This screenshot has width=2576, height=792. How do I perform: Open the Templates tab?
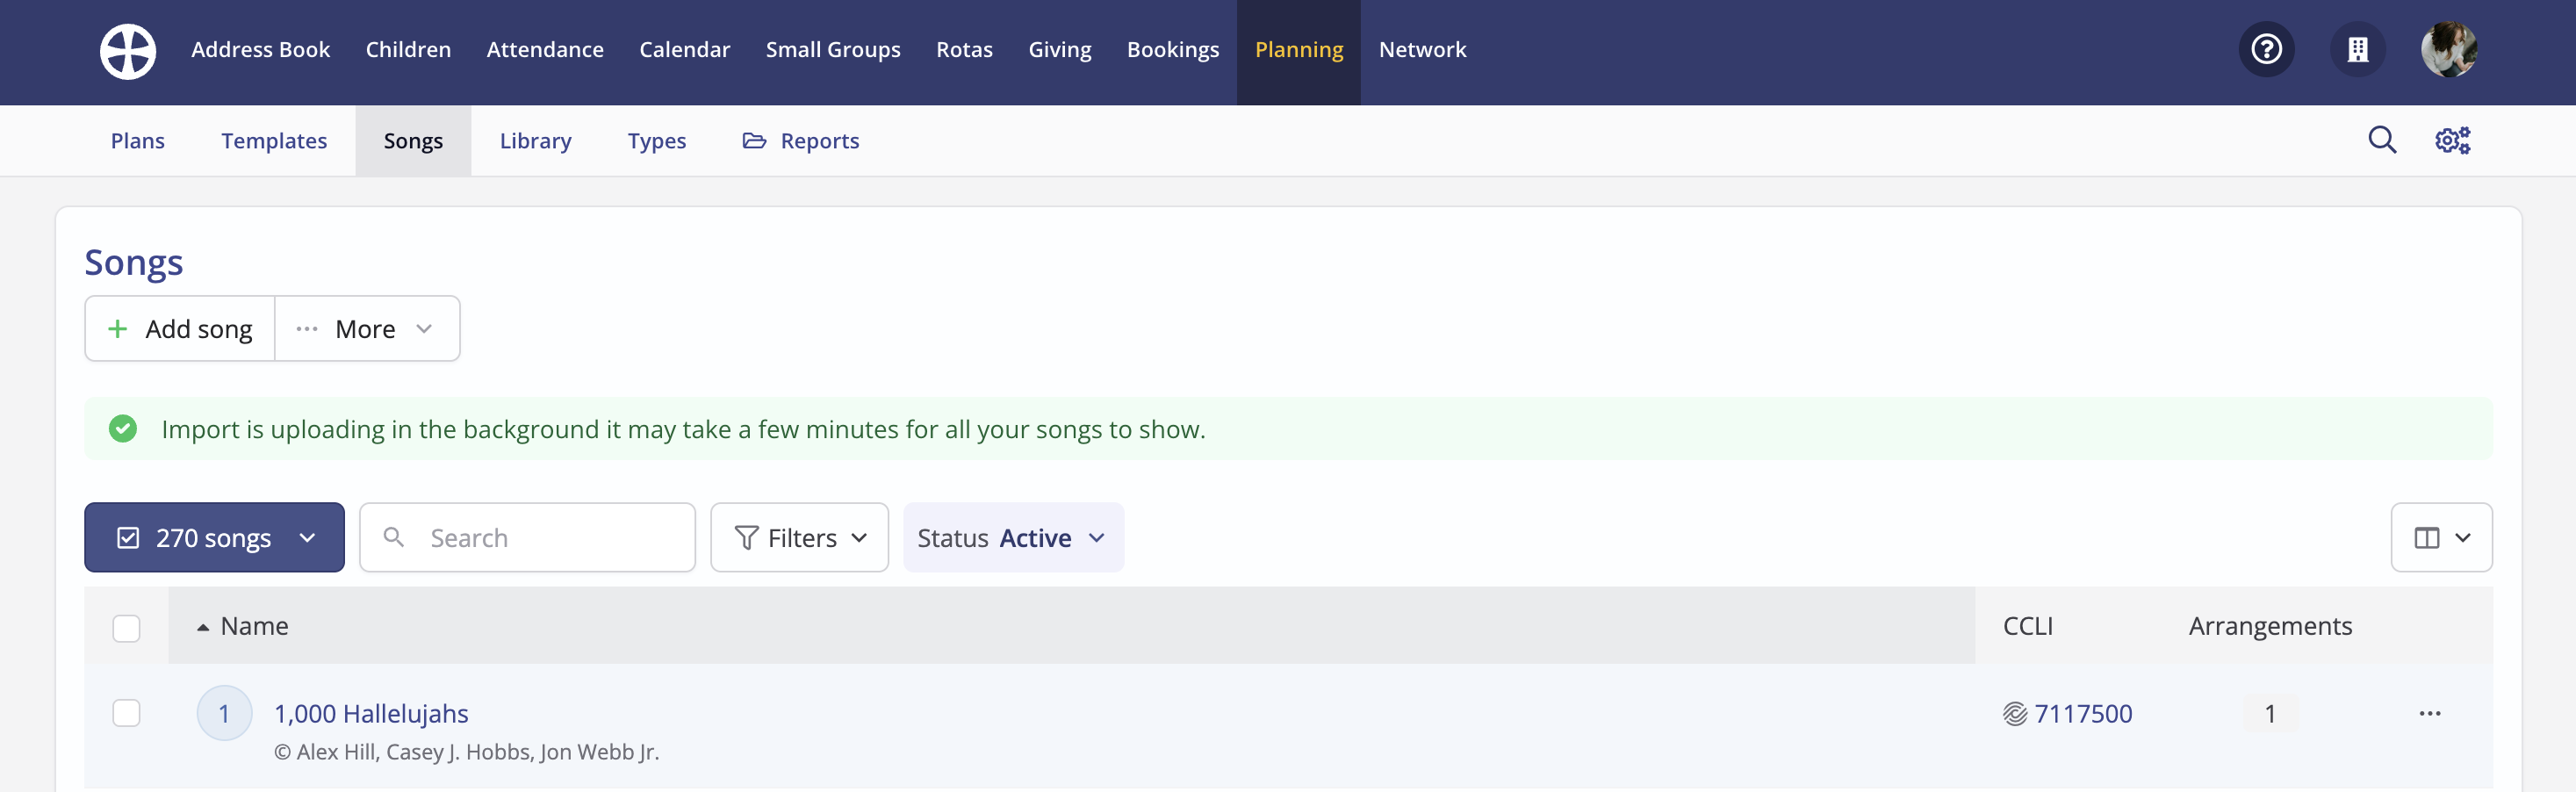point(274,141)
